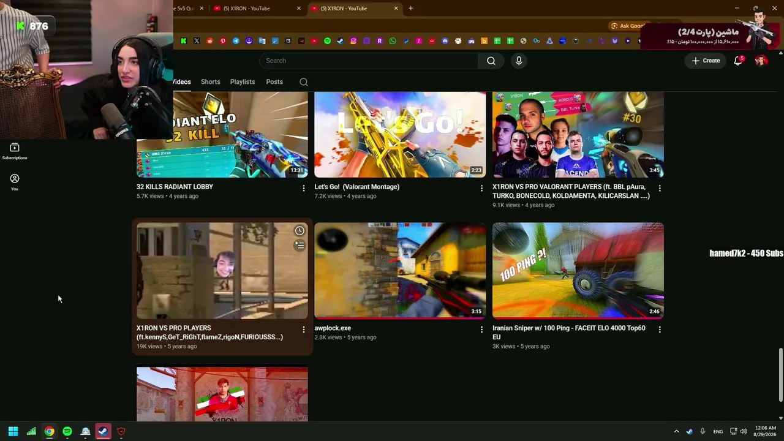
Task: Play the awplock.exe video thumbnail
Action: [400, 271]
